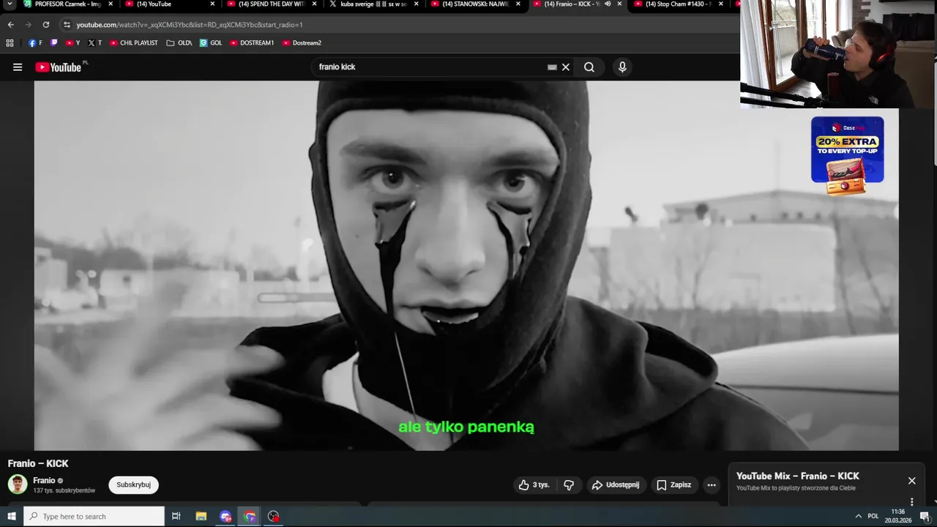The image size is (937, 527).
Task: Open the Twitch bookmark icon
Action: click(53, 43)
